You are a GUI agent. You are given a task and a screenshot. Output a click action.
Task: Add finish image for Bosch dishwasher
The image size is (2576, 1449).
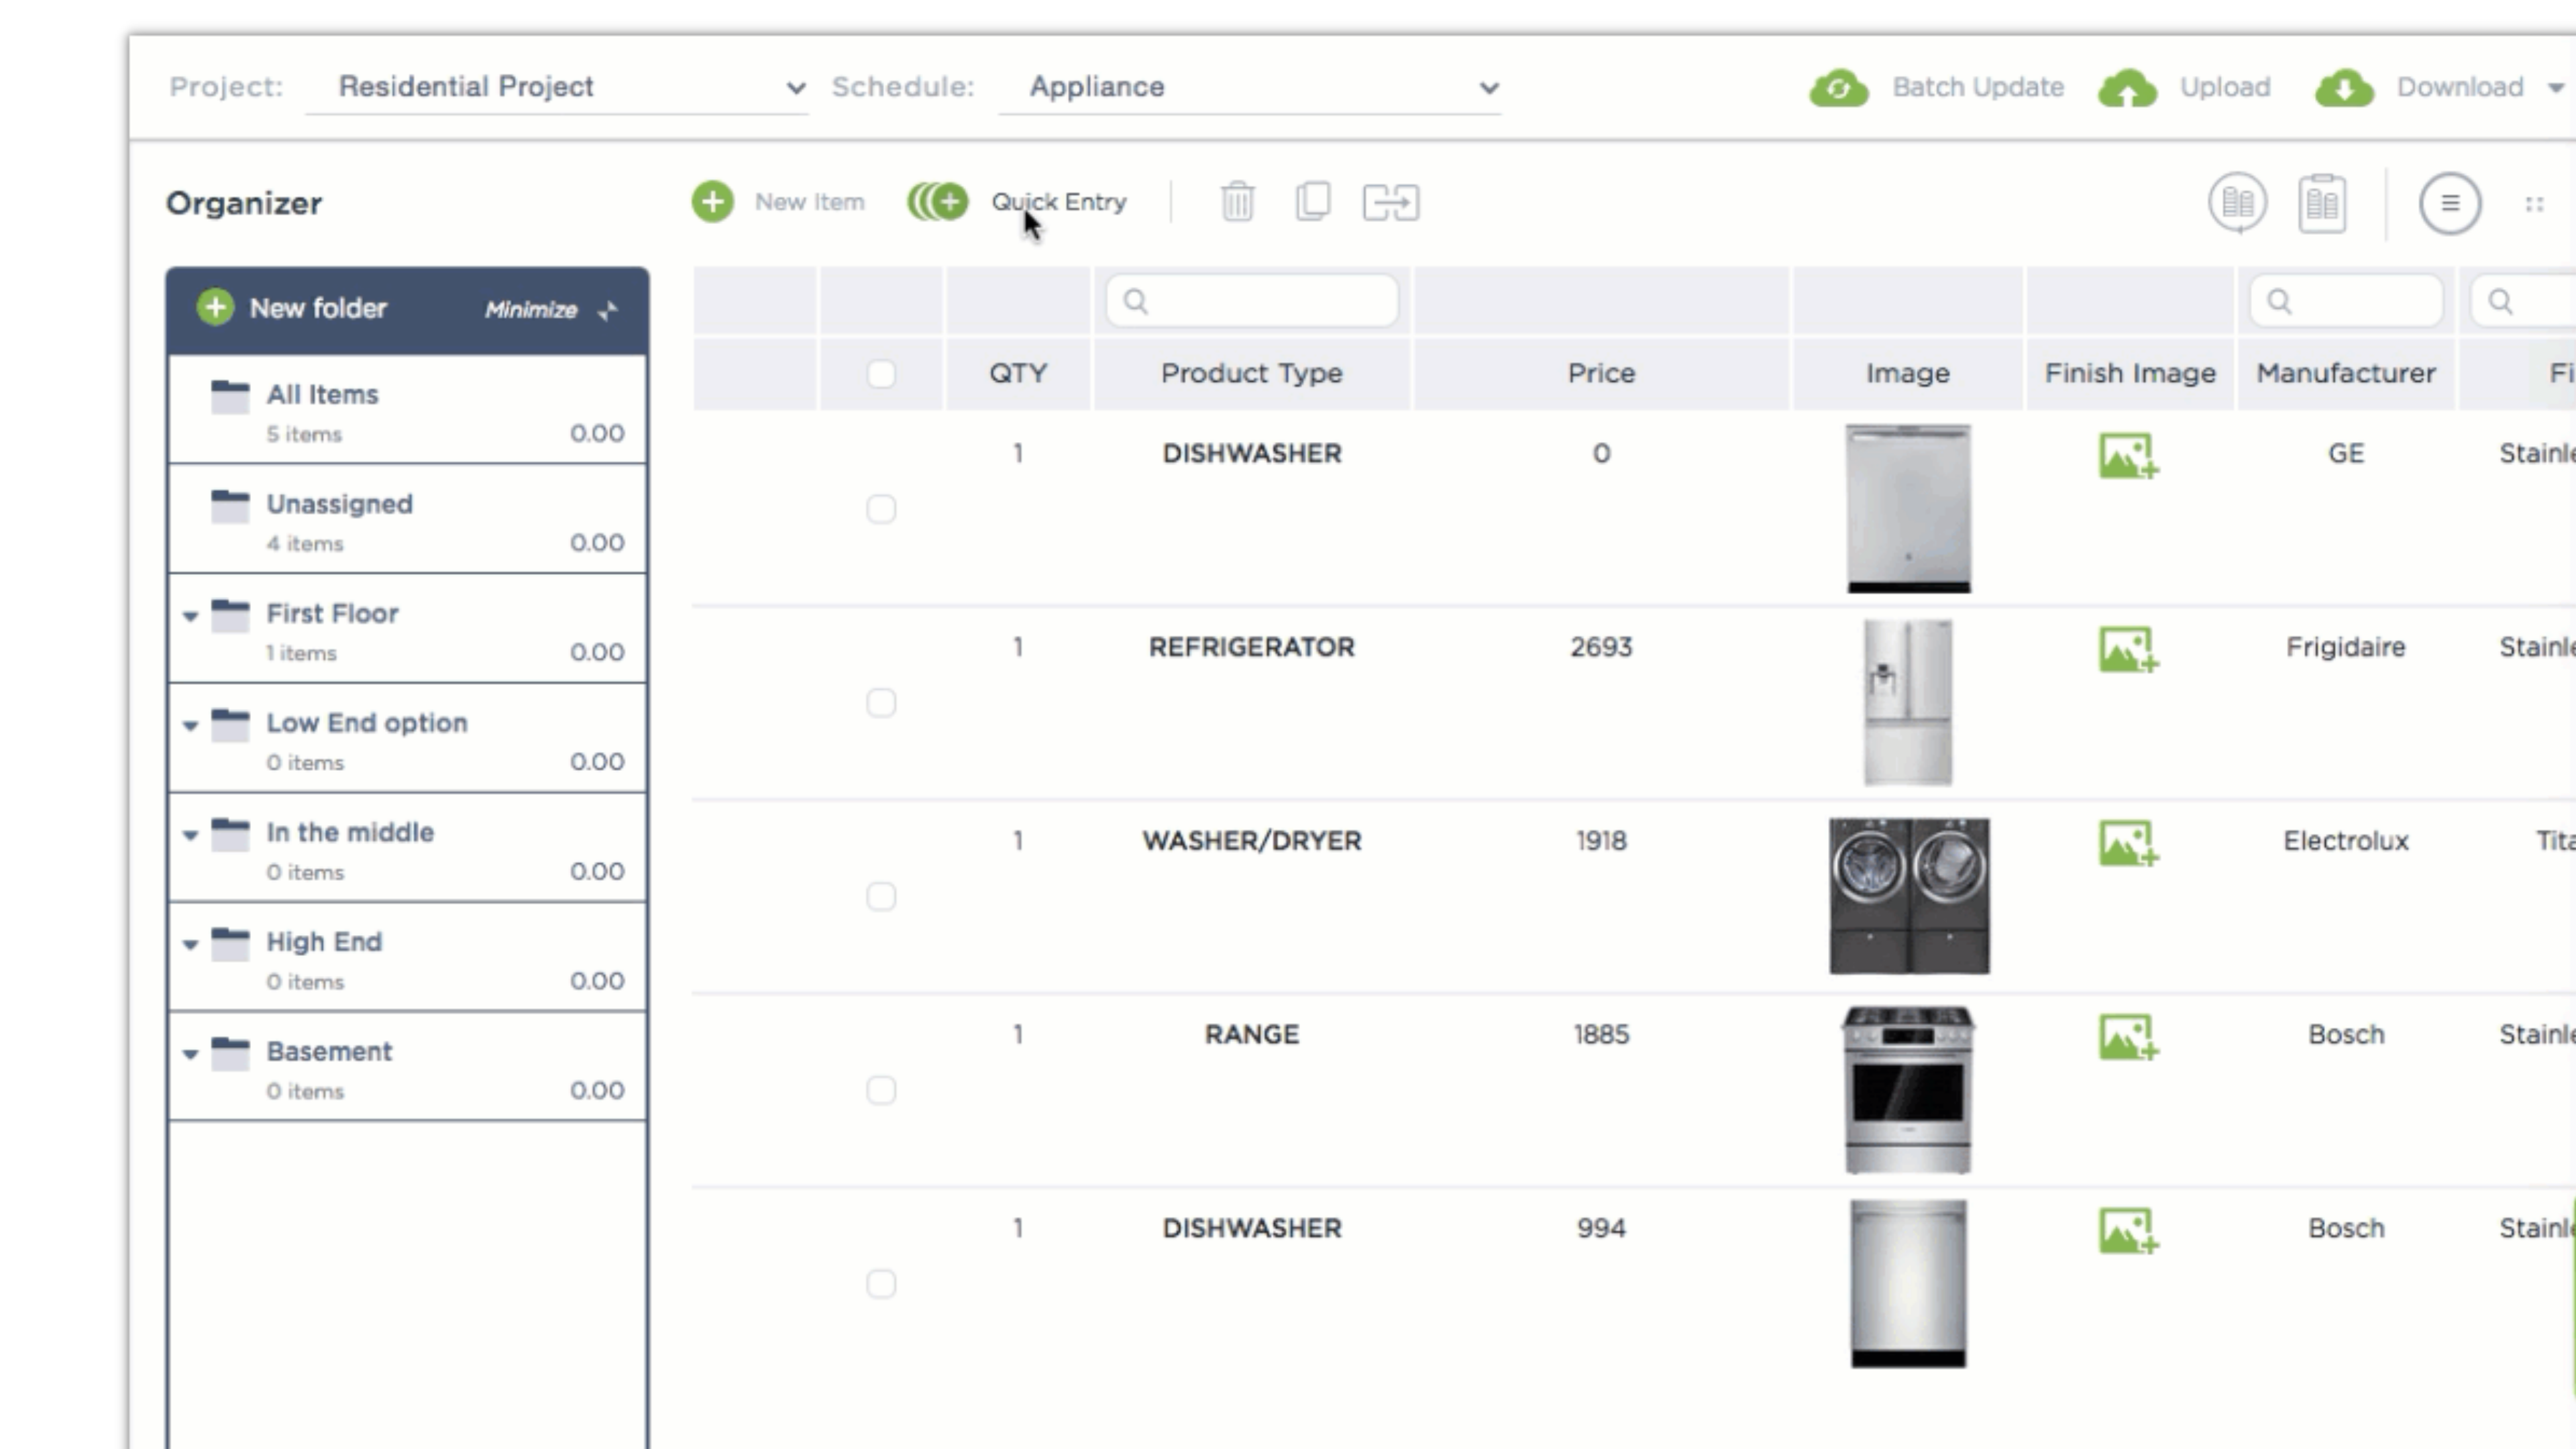[2128, 1232]
